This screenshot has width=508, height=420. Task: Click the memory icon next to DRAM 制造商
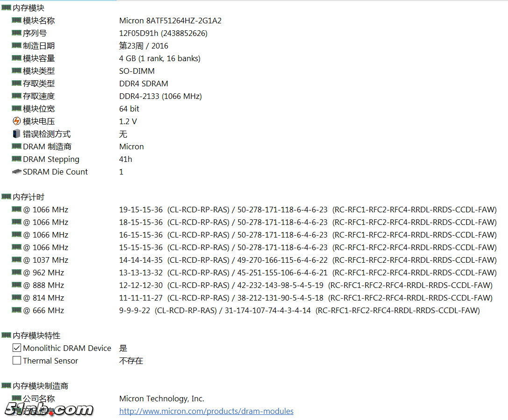16,146
